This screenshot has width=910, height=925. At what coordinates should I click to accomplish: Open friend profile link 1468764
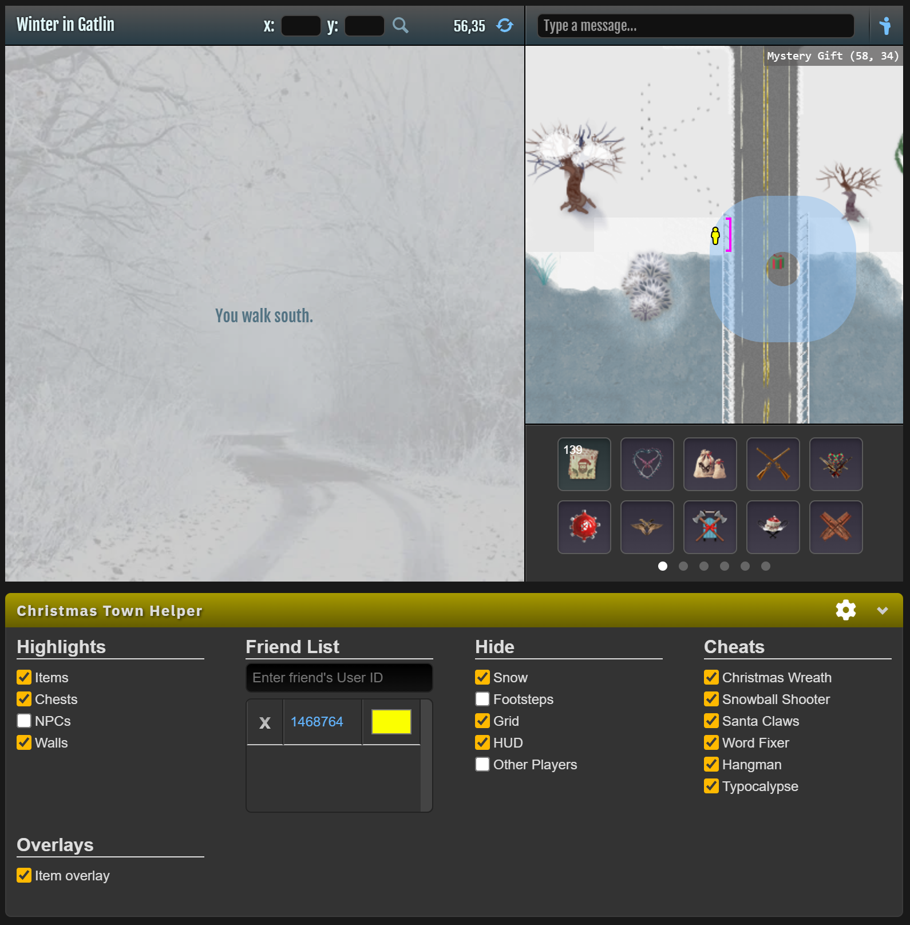coord(316,722)
